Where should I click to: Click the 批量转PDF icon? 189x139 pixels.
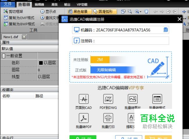(84, 118)
